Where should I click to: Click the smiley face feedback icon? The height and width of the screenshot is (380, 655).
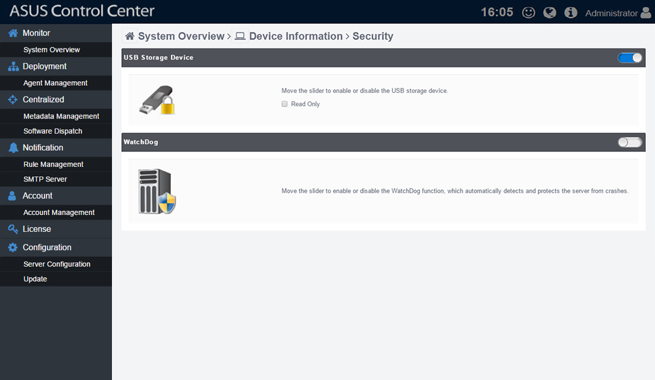(x=528, y=12)
